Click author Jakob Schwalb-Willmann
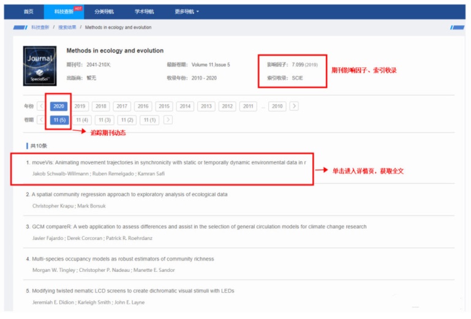 [61, 174]
